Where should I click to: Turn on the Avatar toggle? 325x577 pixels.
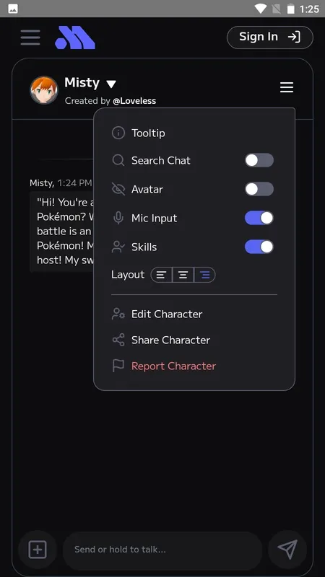pos(259,189)
